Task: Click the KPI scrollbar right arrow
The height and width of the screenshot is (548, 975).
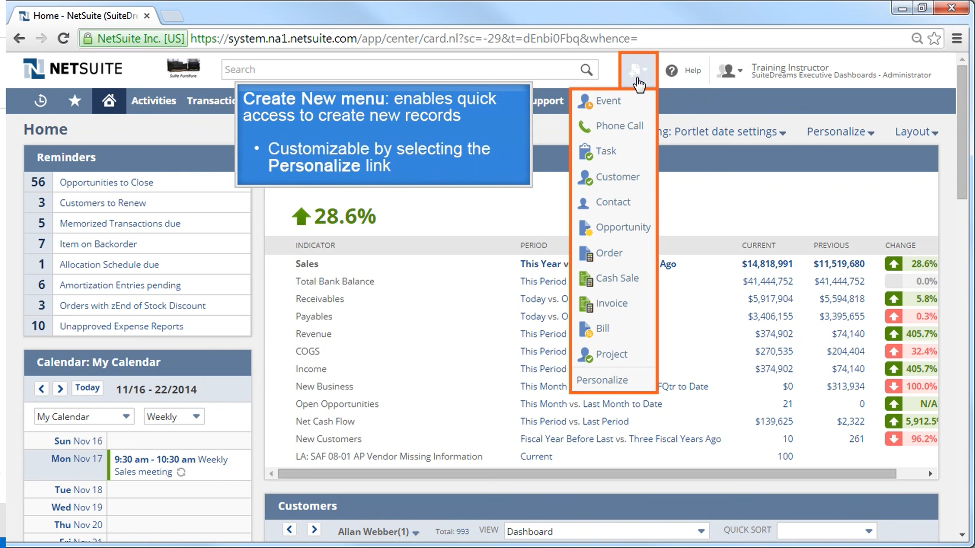Action: [930, 473]
